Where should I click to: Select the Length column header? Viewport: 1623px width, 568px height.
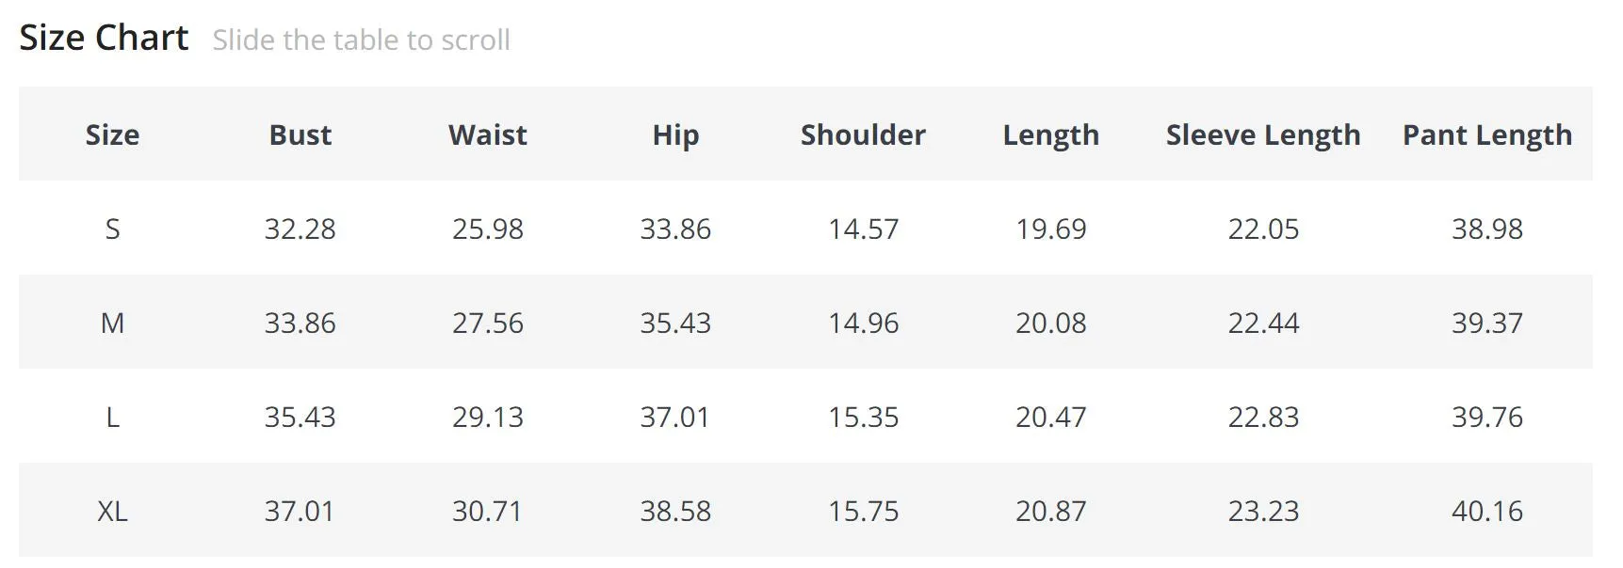1051,135
